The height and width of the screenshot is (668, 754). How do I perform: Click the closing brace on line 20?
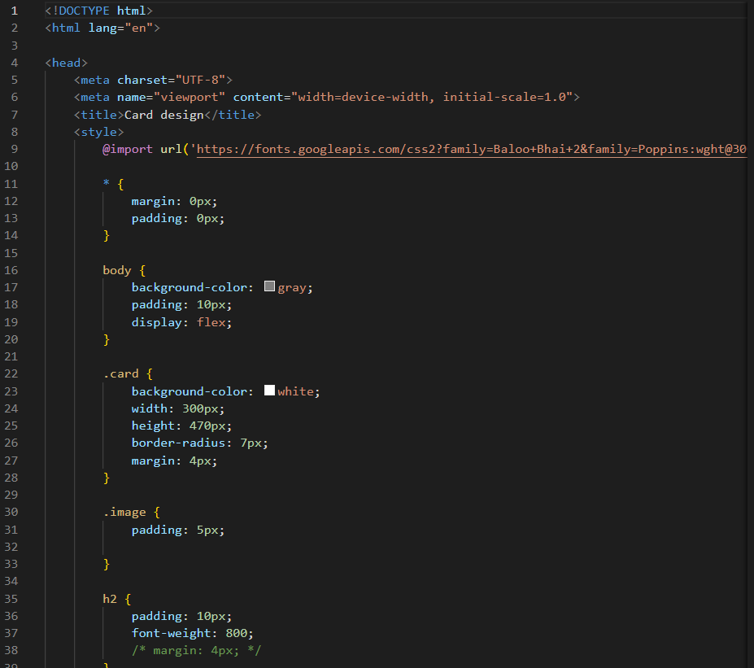pos(107,339)
